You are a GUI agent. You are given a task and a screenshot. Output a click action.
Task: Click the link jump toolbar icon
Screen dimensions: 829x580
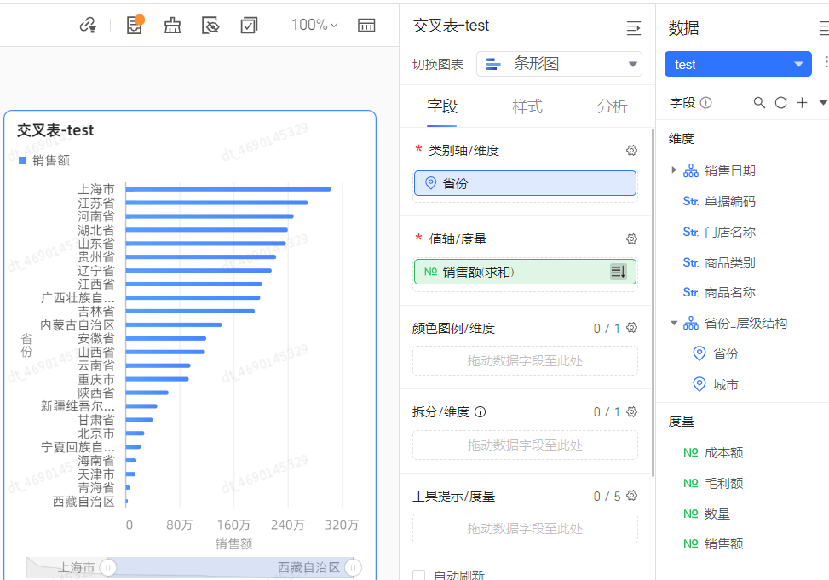point(88,25)
